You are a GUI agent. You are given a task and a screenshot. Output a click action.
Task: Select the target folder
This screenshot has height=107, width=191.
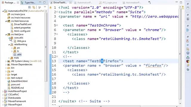pyautogui.click(x=14, y=75)
